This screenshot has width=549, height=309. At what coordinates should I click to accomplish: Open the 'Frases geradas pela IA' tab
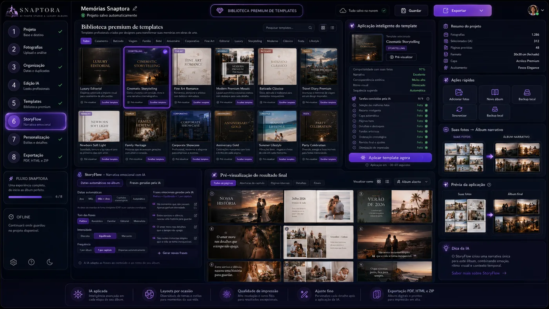[145, 183]
